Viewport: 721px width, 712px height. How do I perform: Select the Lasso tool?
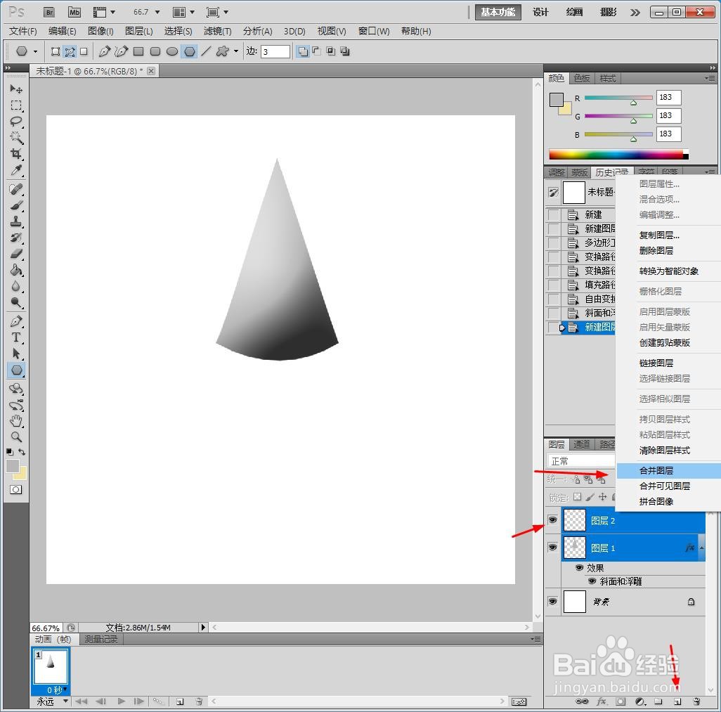(x=16, y=122)
